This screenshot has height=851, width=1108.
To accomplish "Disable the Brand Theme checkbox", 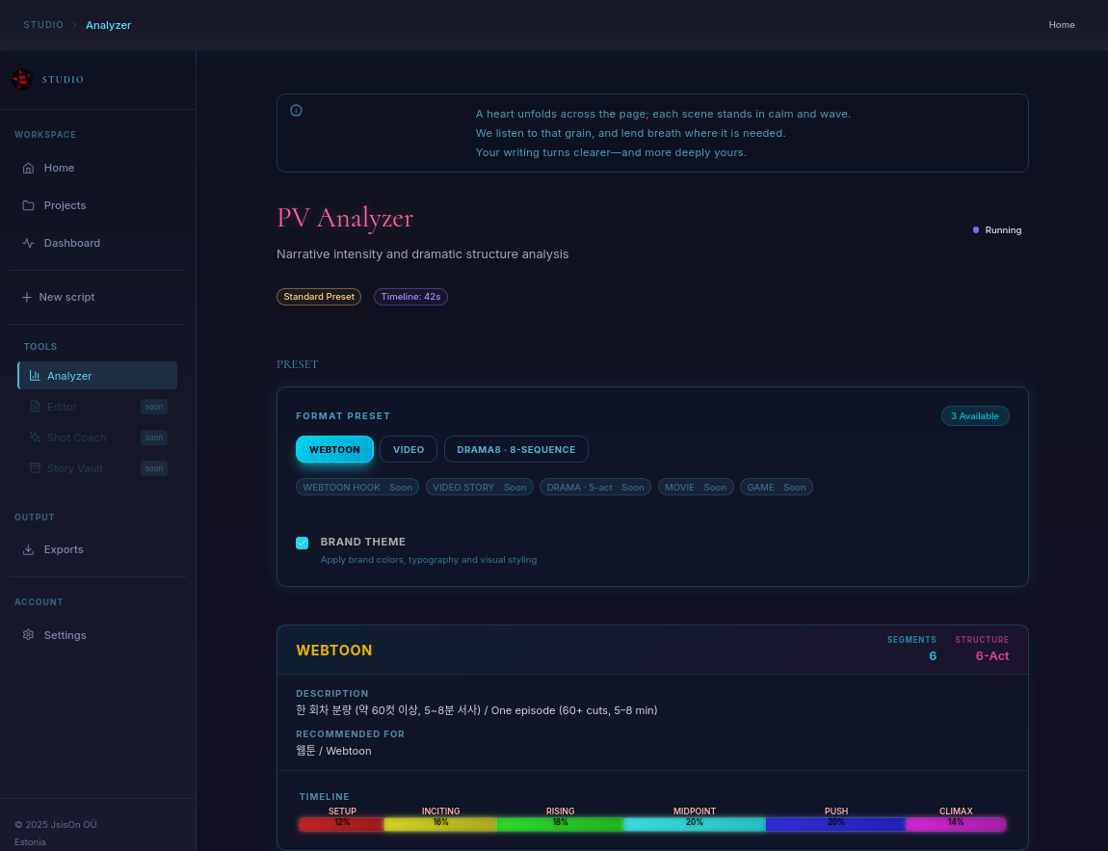I will click(x=303, y=543).
